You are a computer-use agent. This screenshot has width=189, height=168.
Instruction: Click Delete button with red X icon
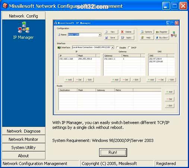pyautogui.click(x=127, y=32)
